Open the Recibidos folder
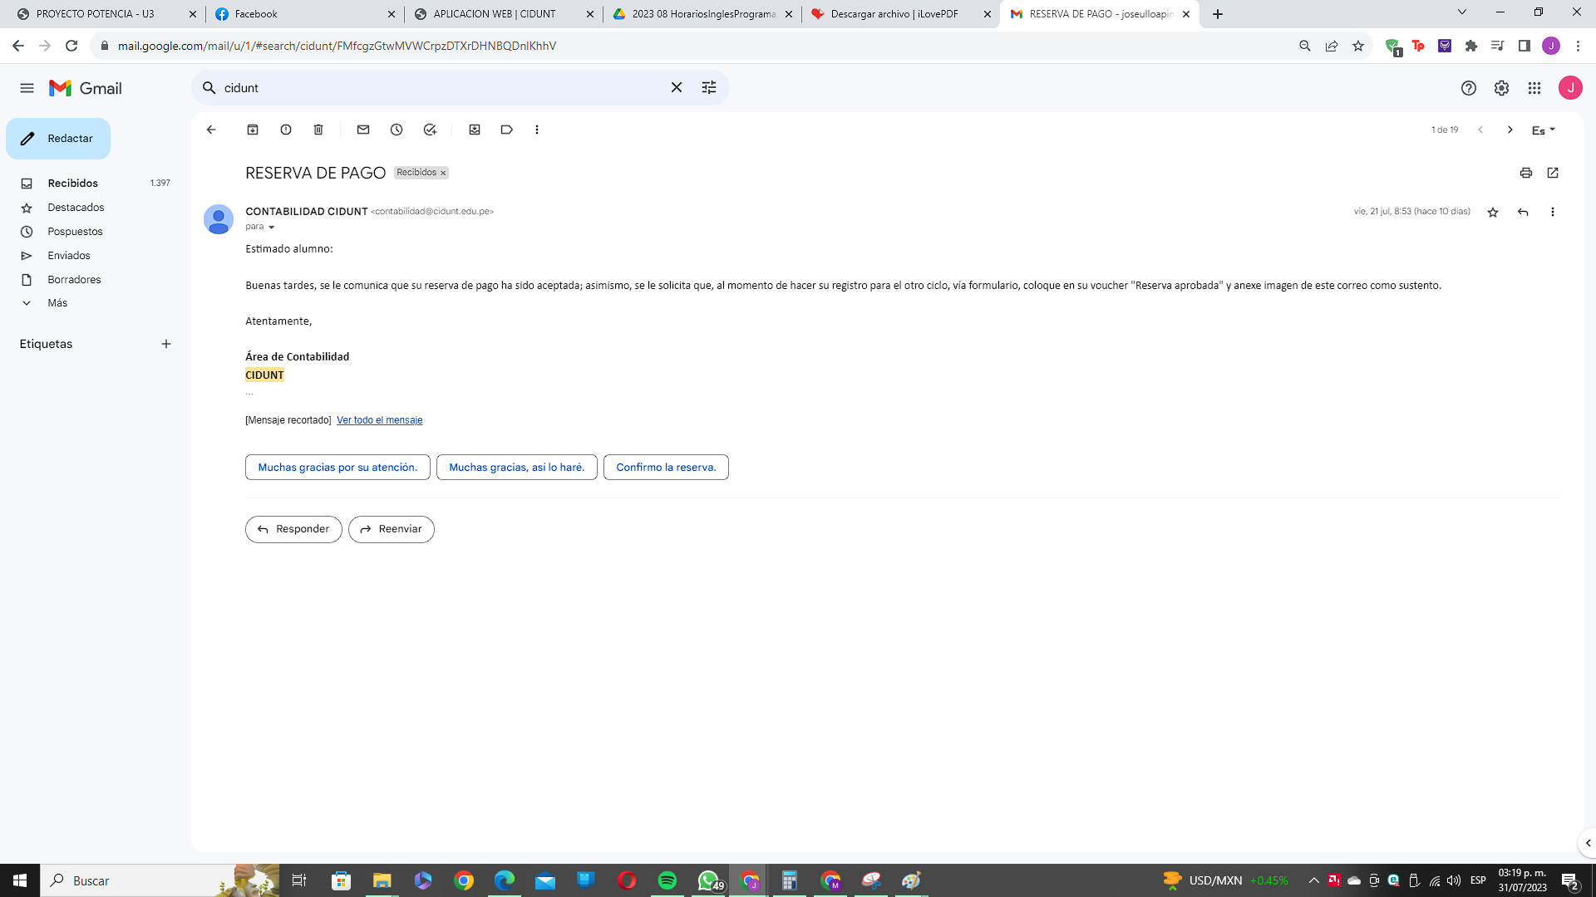The height and width of the screenshot is (897, 1596). [x=72, y=183]
